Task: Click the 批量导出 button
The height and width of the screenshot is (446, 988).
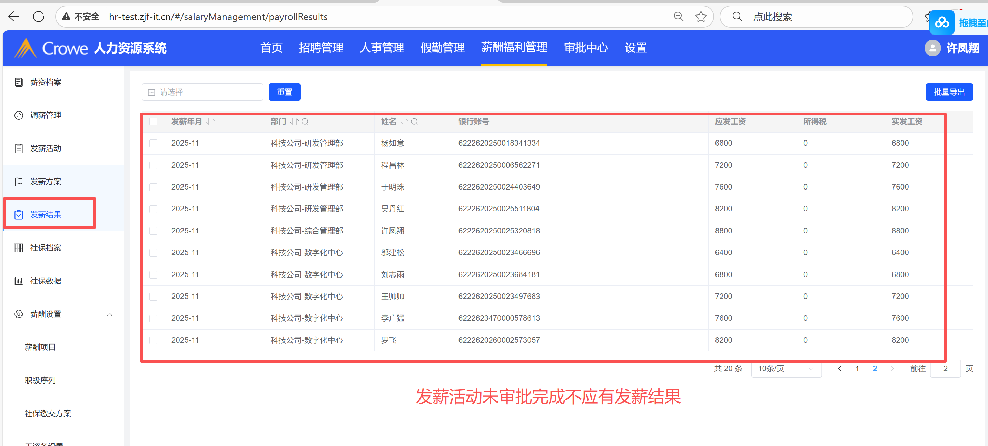Action: pyautogui.click(x=949, y=92)
